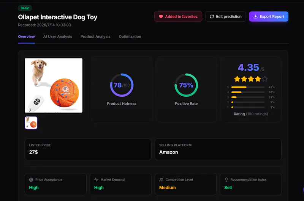Click the Ollapet Interactive Dog Toy title
The image size is (304, 201).
58,17
